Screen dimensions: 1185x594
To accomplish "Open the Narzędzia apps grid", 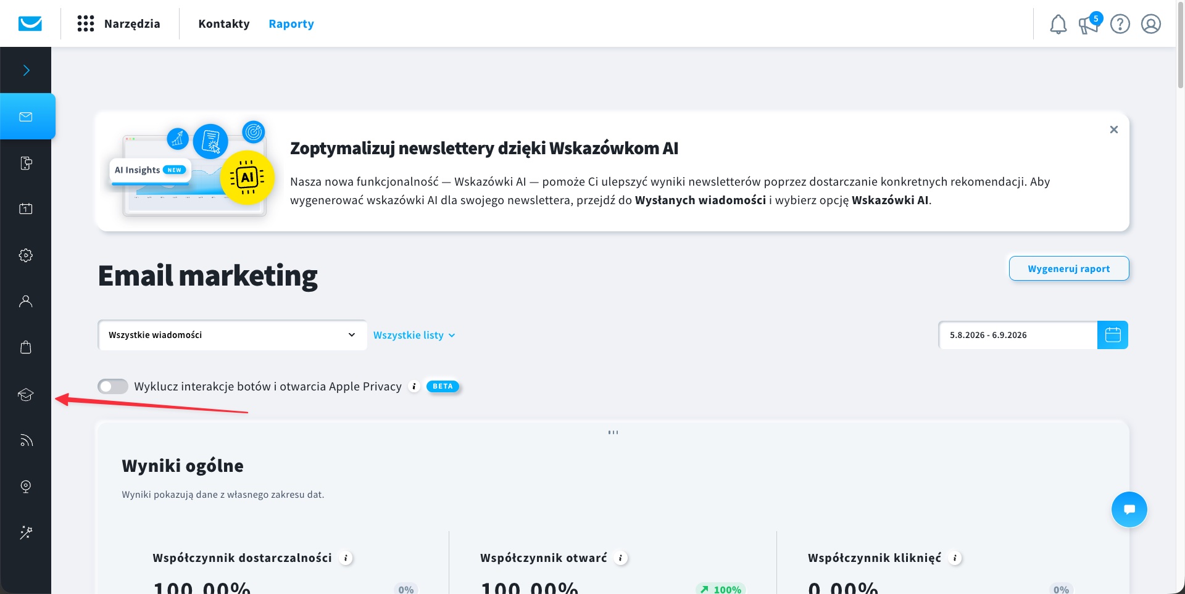I will 86,23.
